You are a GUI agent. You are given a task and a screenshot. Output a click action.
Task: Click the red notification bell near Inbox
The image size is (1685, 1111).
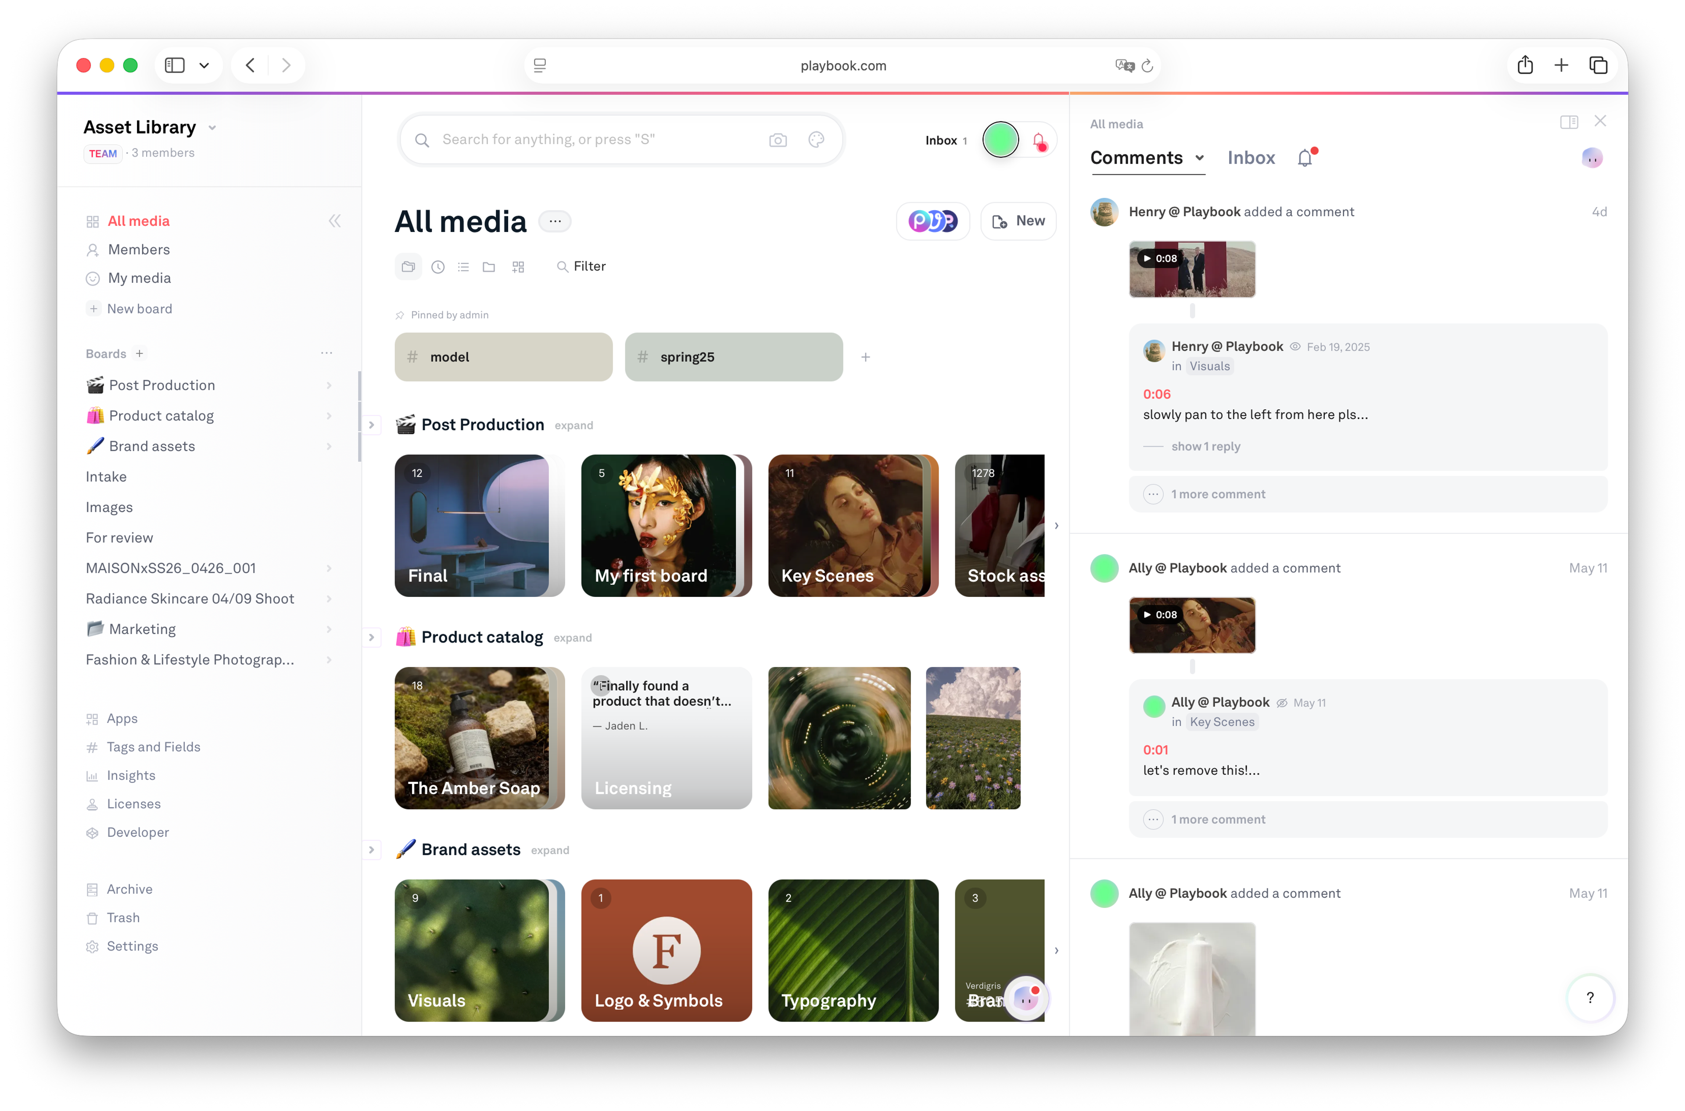(1039, 141)
